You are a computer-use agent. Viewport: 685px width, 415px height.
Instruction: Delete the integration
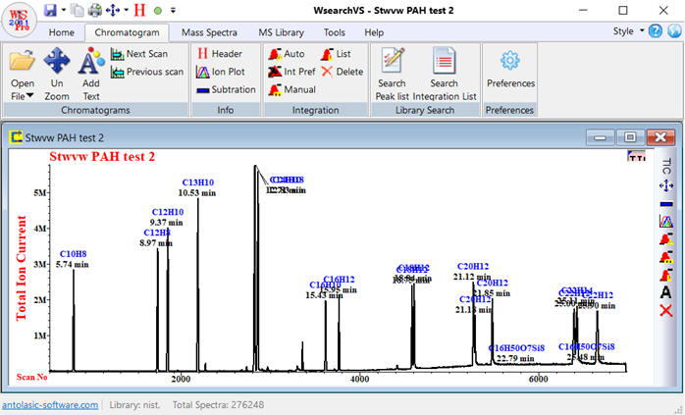(x=342, y=72)
